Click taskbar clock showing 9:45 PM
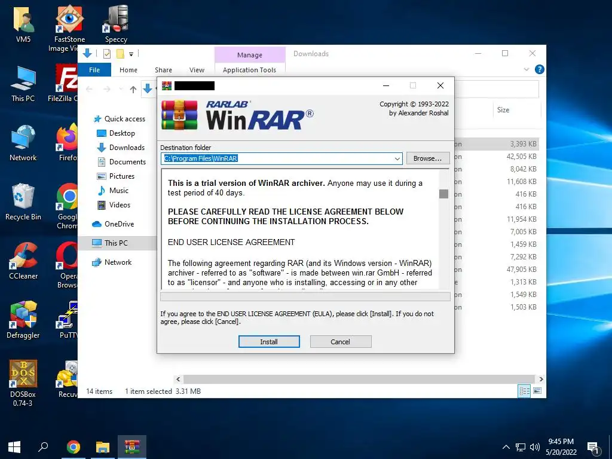This screenshot has width=612, height=459. (x=561, y=447)
